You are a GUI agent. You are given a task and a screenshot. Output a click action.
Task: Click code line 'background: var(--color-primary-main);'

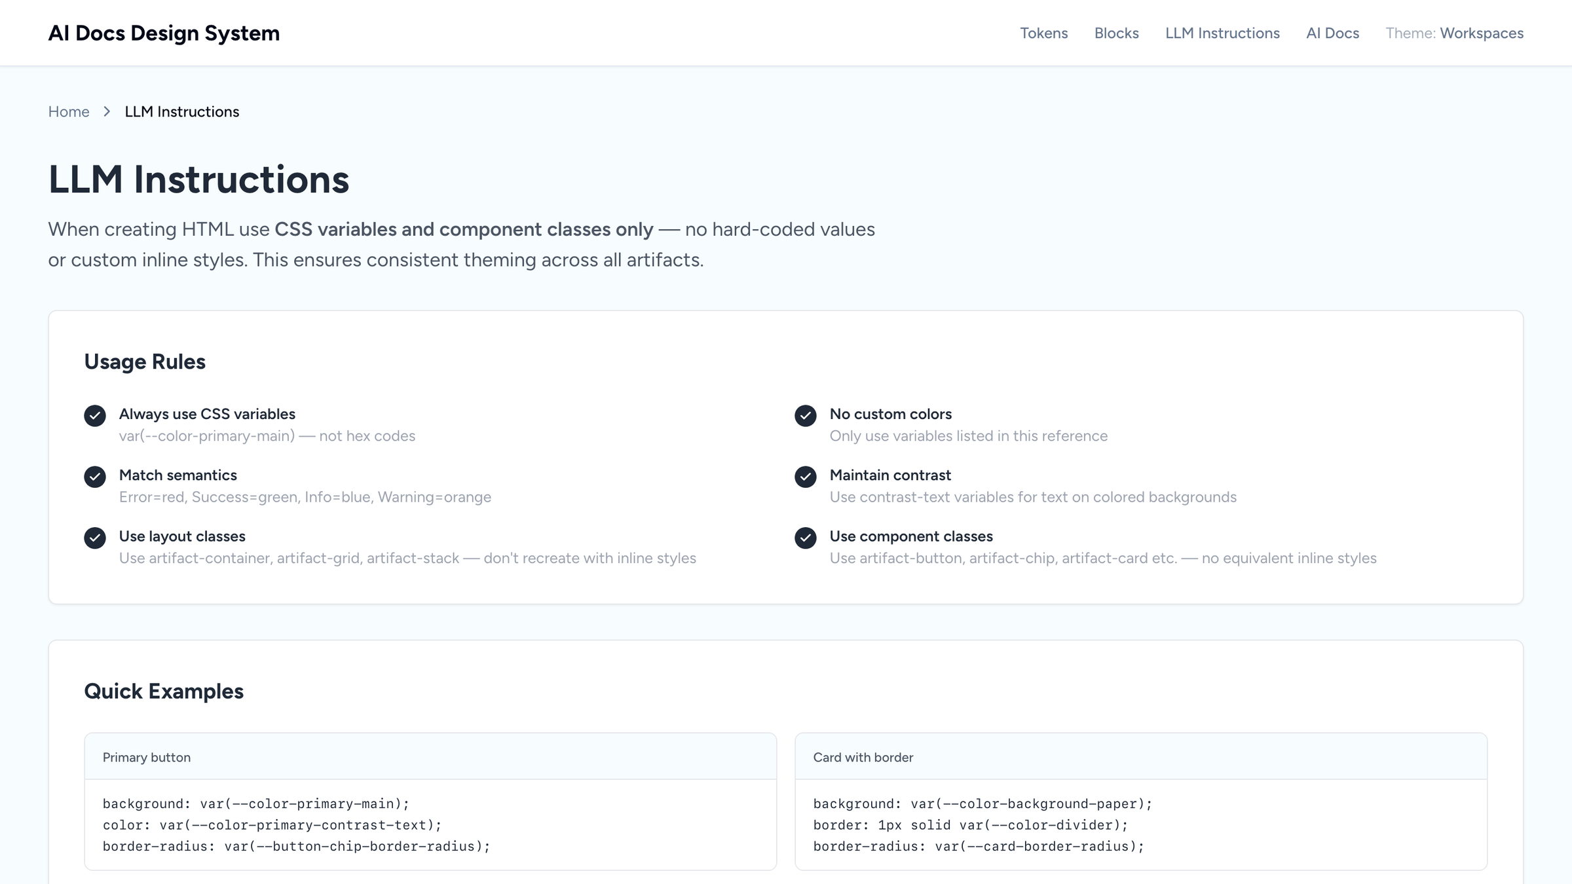tap(256, 803)
